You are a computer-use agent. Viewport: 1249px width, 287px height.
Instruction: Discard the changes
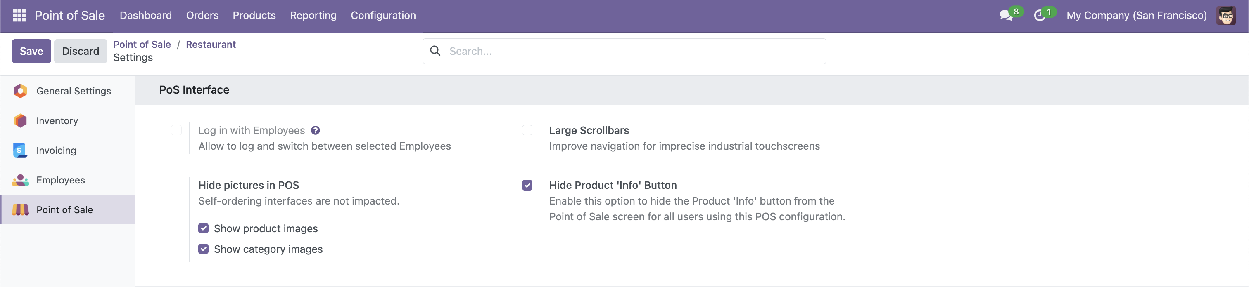tap(81, 51)
